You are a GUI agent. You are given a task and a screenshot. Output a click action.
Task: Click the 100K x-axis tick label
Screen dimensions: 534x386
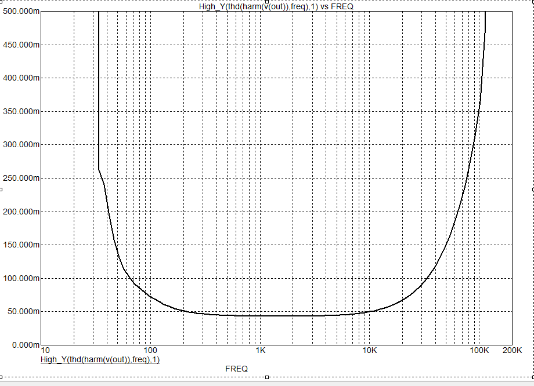tap(479, 350)
